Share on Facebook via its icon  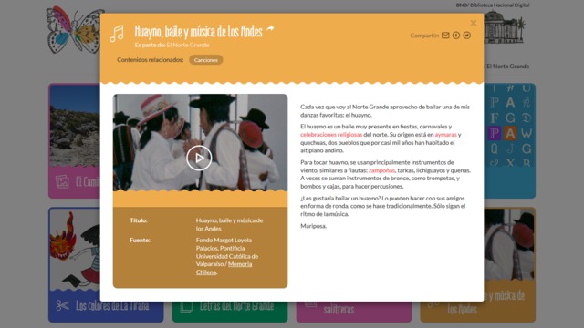(456, 36)
